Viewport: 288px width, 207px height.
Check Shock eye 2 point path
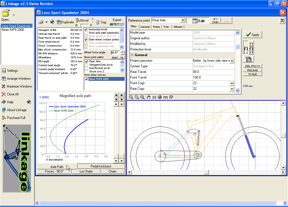point(87,72)
